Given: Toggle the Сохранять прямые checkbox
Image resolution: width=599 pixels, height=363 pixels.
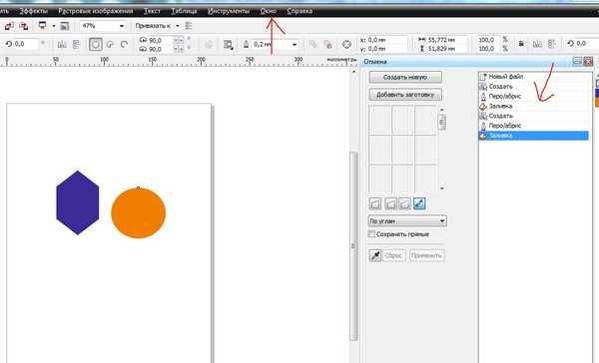Looking at the screenshot, I should [371, 233].
